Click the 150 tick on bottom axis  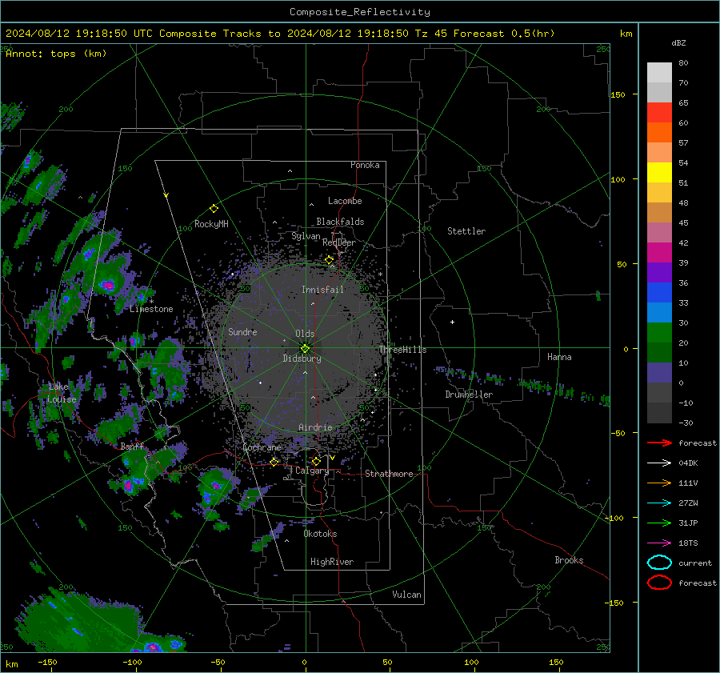click(x=556, y=662)
